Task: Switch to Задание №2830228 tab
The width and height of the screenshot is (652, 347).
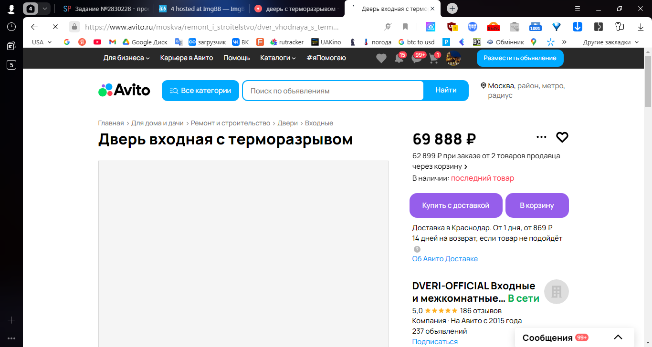Action: click(x=105, y=9)
